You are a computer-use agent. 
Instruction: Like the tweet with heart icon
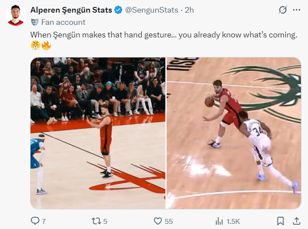(x=158, y=221)
